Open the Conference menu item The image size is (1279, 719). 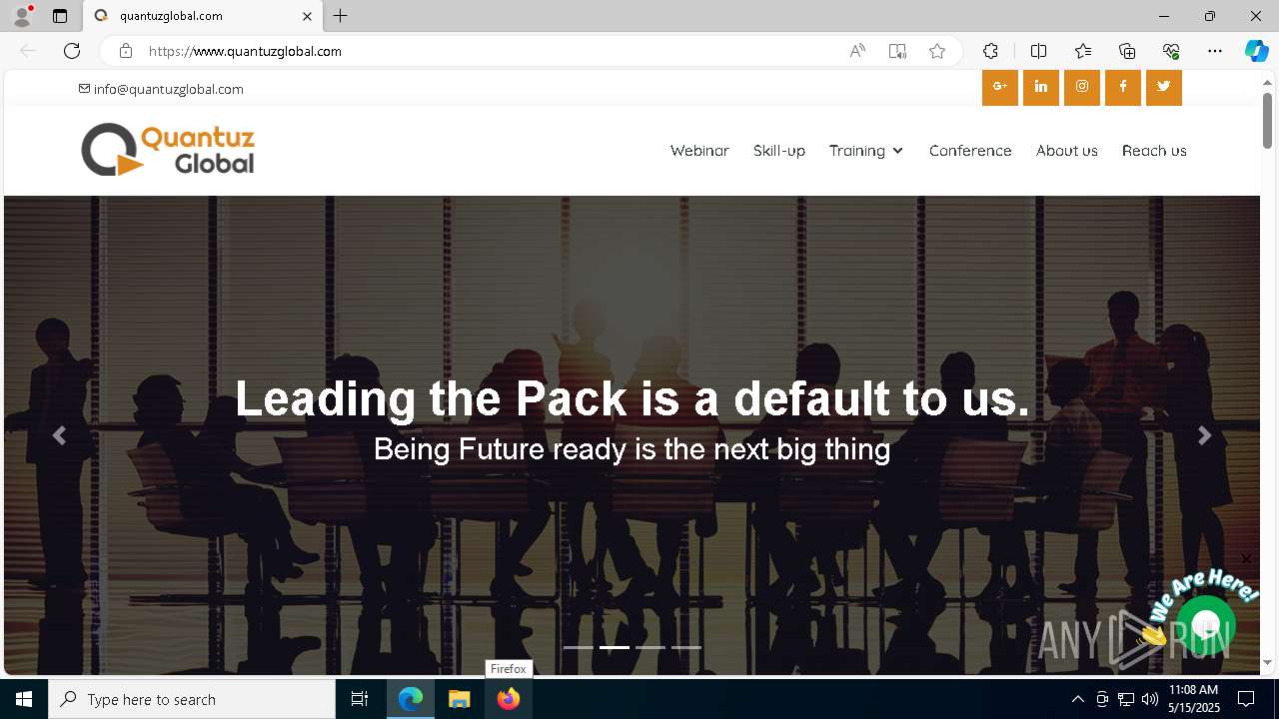[x=970, y=150]
